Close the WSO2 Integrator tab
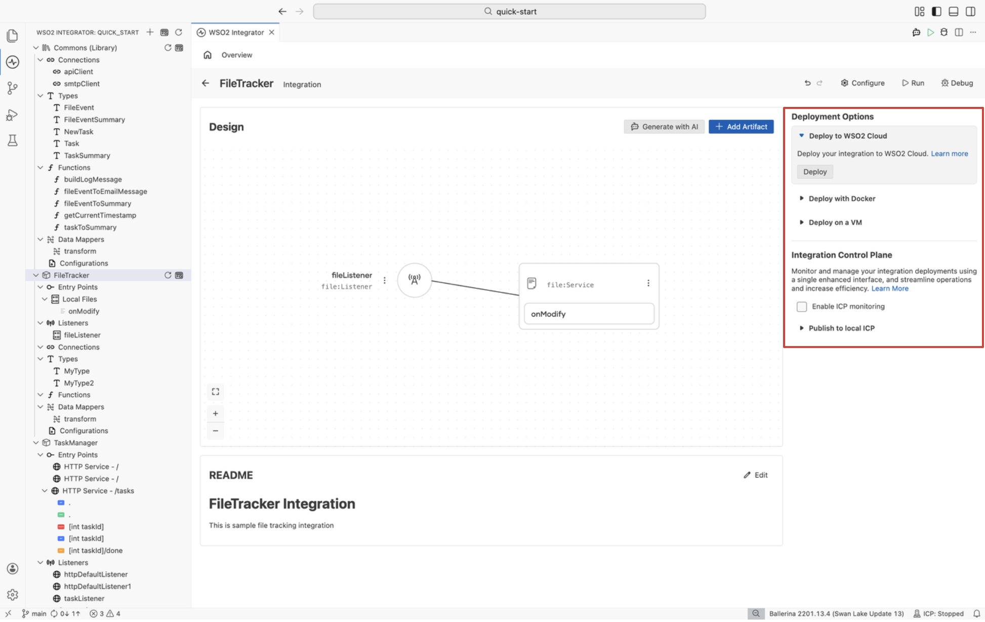Image resolution: width=985 pixels, height=622 pixels. click(272, 32)
